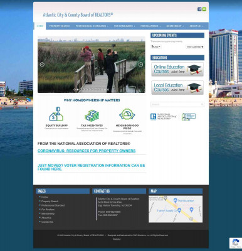Click the Tractor Supply Co map pin
Image resolution: width=242 pixels, height=251 pixels.
(x=179, y=210)
